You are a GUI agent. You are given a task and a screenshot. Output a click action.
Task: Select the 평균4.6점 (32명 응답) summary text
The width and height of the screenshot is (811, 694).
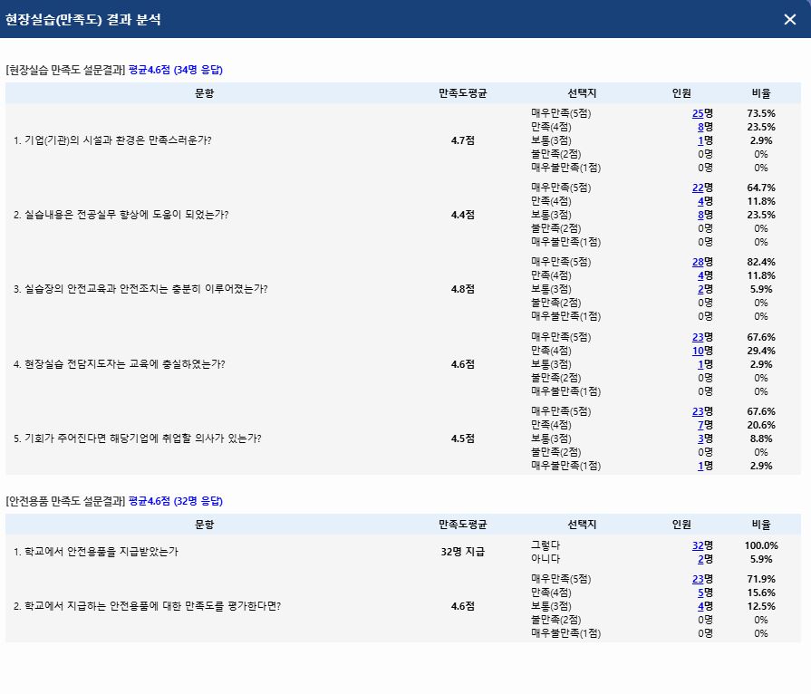click(175, 501)
